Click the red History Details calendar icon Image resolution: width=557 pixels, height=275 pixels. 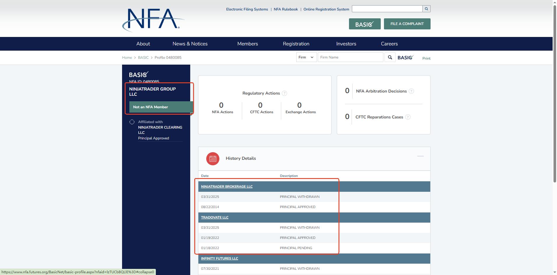[x=213, y=159]
